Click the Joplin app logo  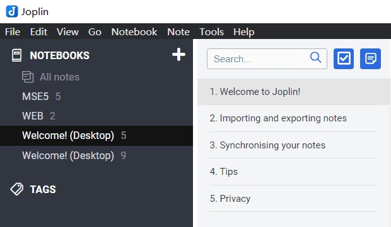12,11
